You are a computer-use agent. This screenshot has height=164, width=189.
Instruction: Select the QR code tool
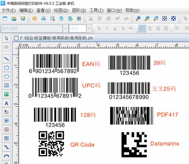[6, 138]
